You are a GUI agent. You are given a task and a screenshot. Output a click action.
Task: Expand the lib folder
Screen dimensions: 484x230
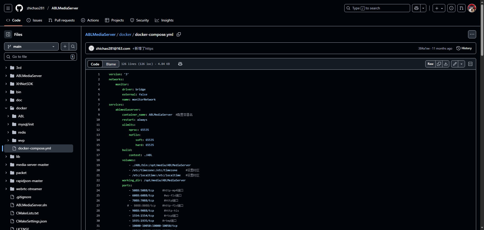click(x=6, y=157)
